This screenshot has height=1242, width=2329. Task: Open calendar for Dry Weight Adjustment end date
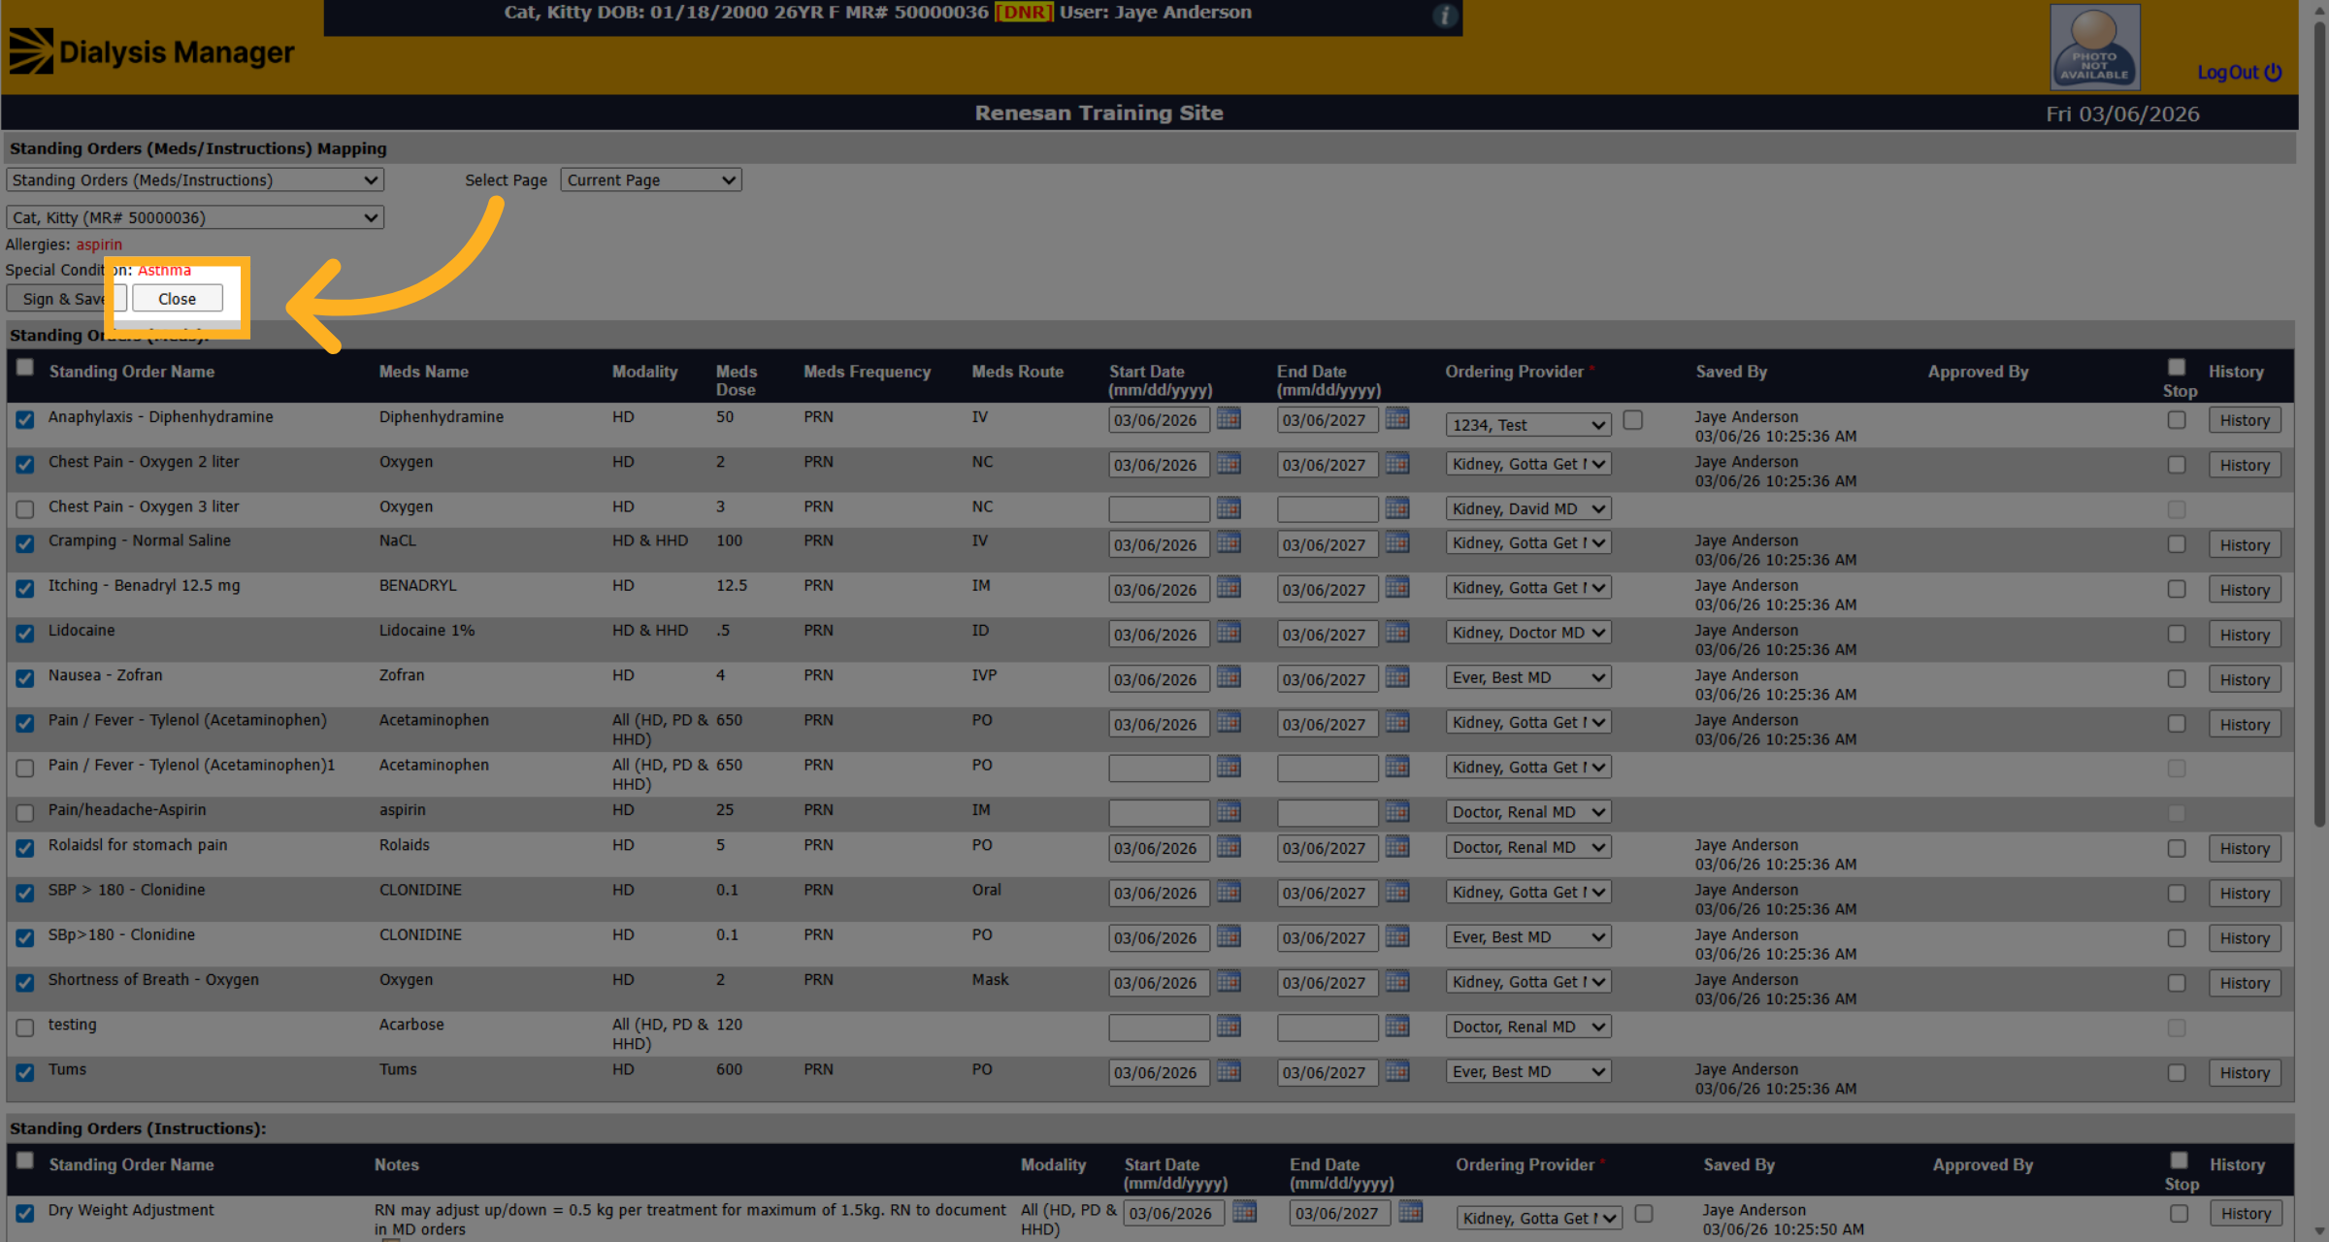(1411, 1212)
